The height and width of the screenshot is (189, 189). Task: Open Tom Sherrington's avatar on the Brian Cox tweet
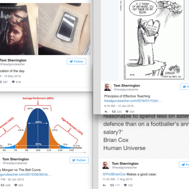click(x=106, y=165)
